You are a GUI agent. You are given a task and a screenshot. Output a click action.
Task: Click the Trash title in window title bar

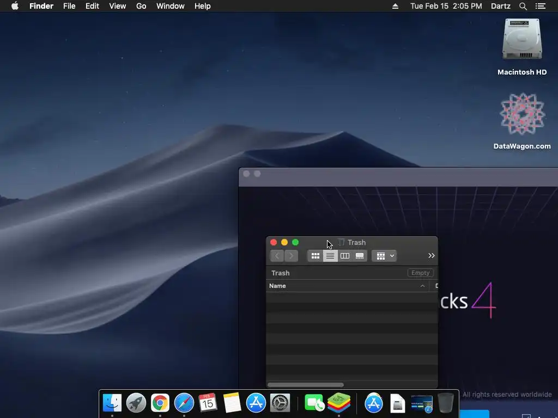356,242
